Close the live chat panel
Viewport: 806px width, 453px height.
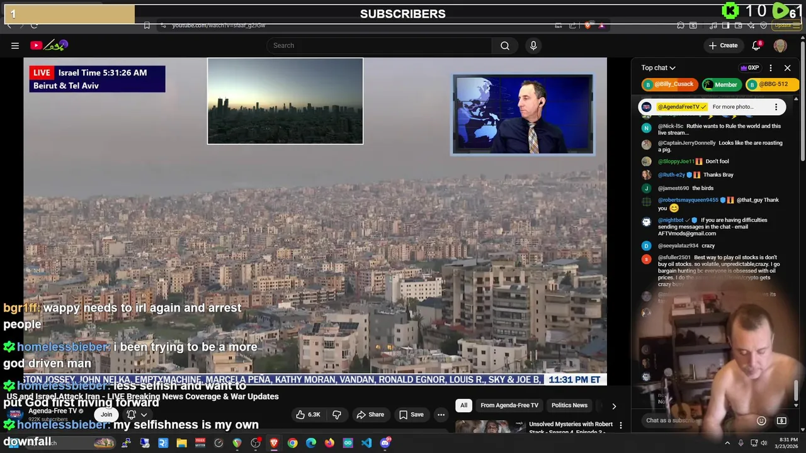[787, 68]
